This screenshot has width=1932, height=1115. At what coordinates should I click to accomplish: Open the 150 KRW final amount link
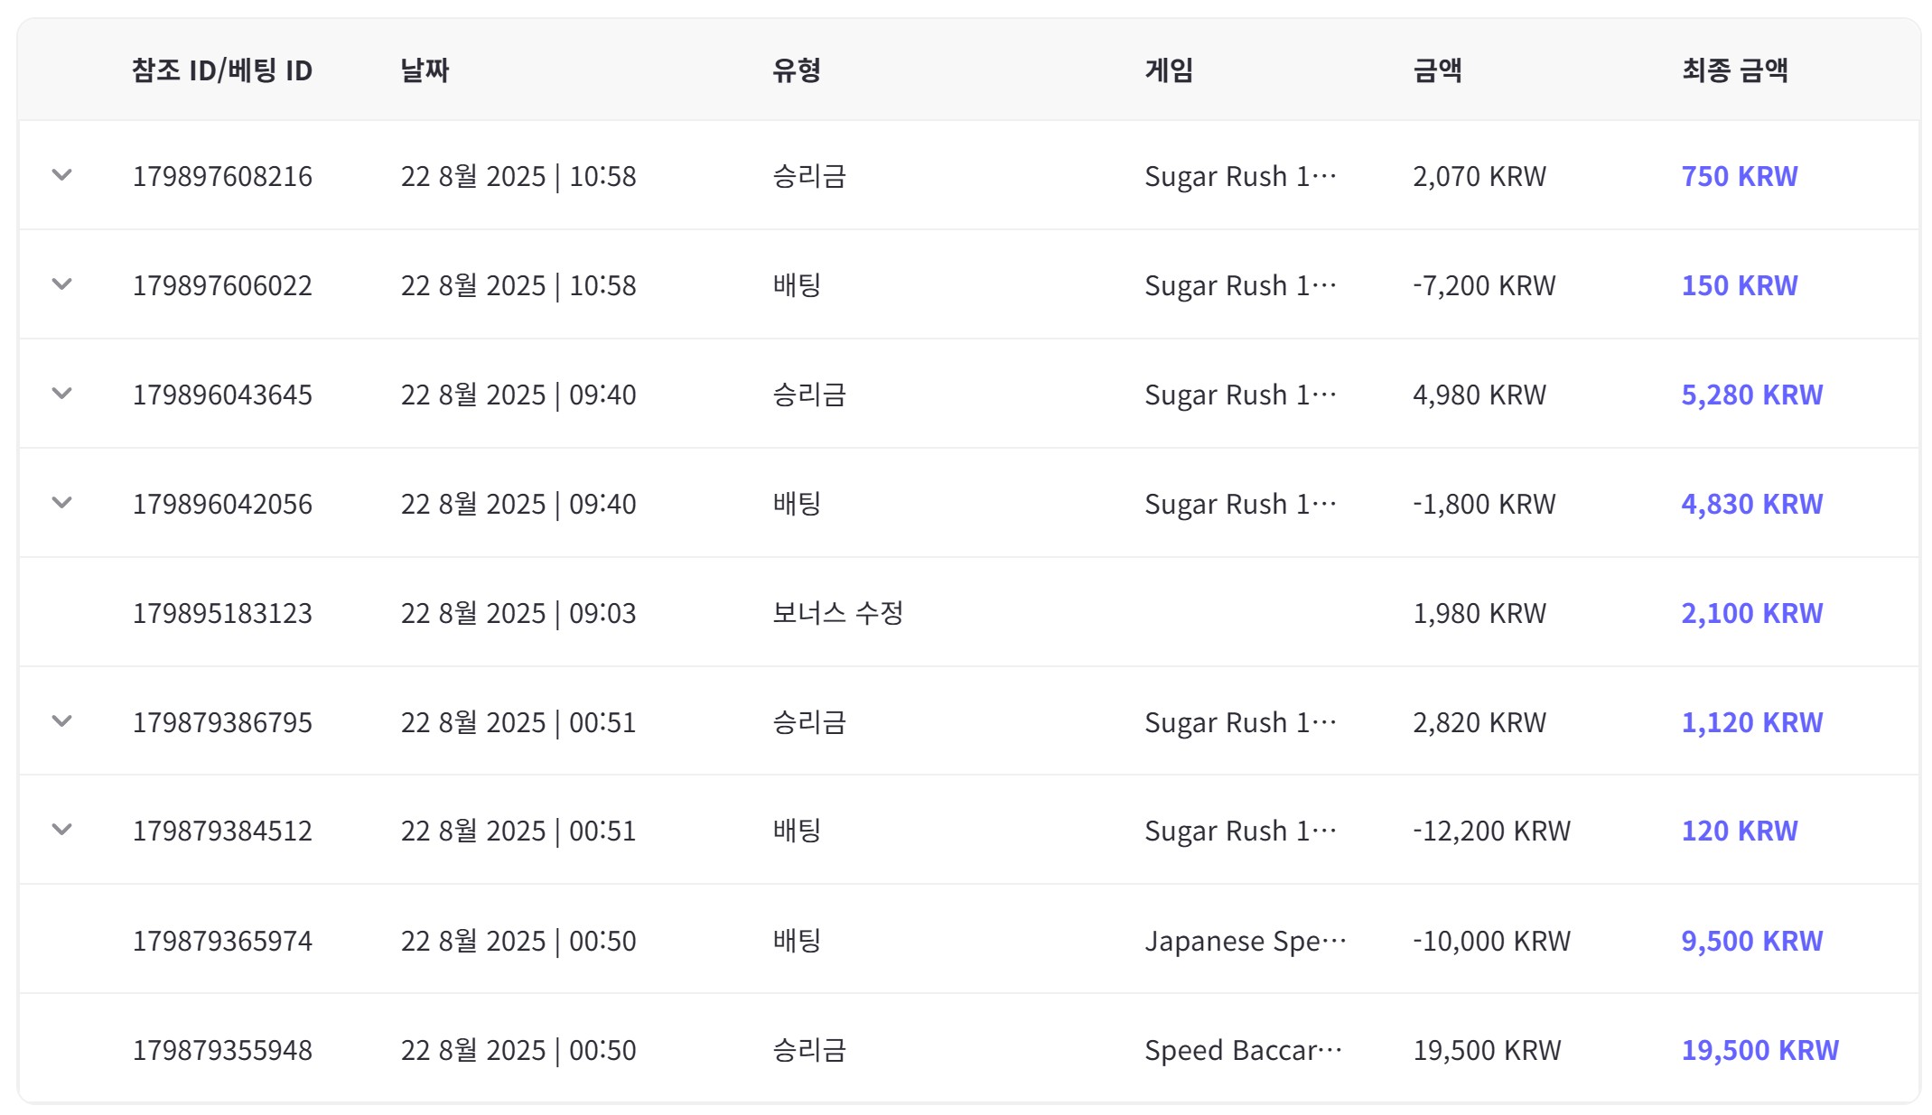click(1739, 285)
